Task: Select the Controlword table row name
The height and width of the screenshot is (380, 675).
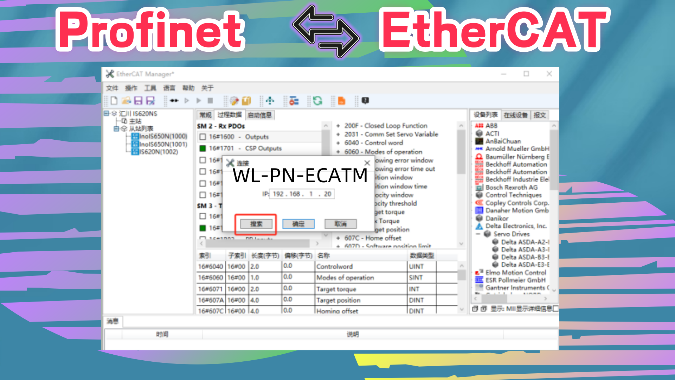Action: tap(334, 267)
